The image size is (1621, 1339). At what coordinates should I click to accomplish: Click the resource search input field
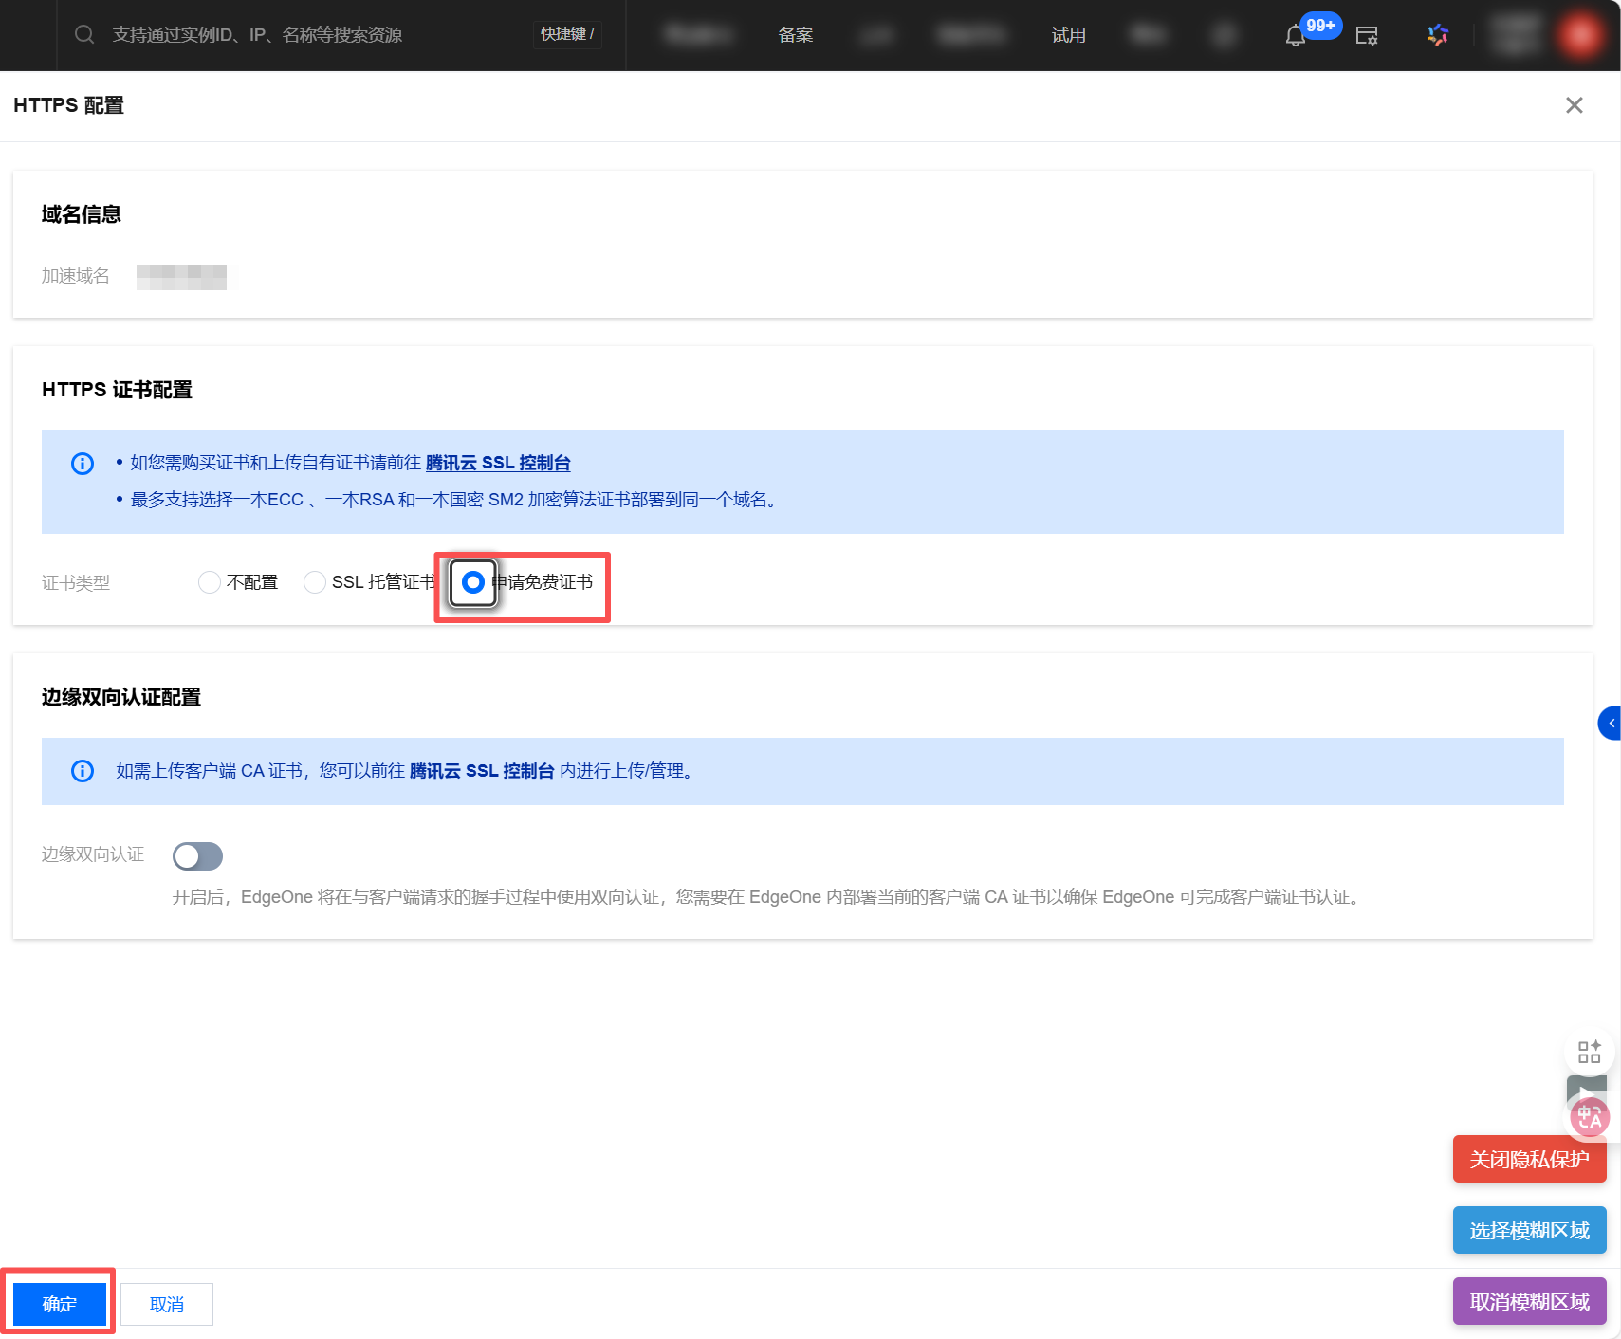coord(313,35)
